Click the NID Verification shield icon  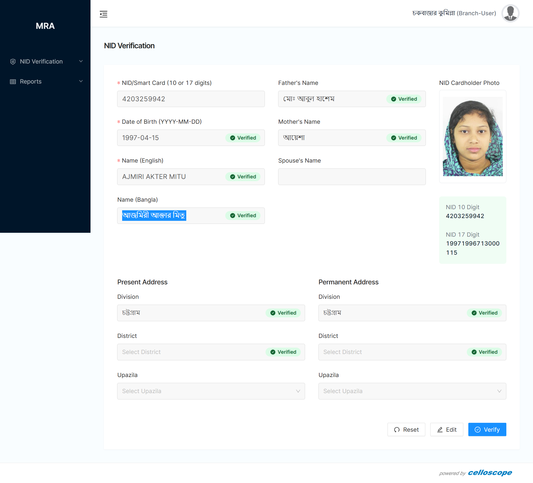13,62
